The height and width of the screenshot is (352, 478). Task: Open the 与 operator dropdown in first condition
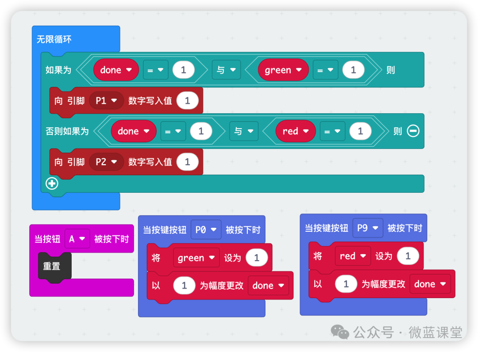pos(226,70)
